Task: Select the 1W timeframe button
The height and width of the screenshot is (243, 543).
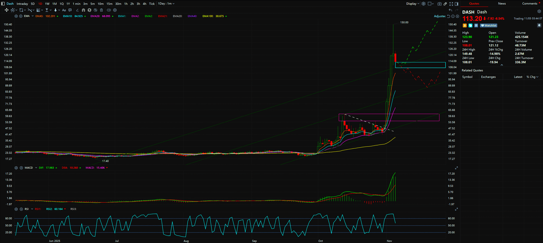Action: point(47,4)
